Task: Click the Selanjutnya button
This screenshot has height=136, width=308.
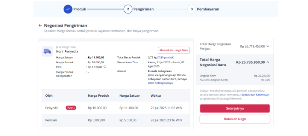Action: pos(235,108)
